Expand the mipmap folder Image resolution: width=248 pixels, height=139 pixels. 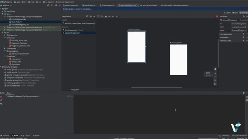(5, 48)
